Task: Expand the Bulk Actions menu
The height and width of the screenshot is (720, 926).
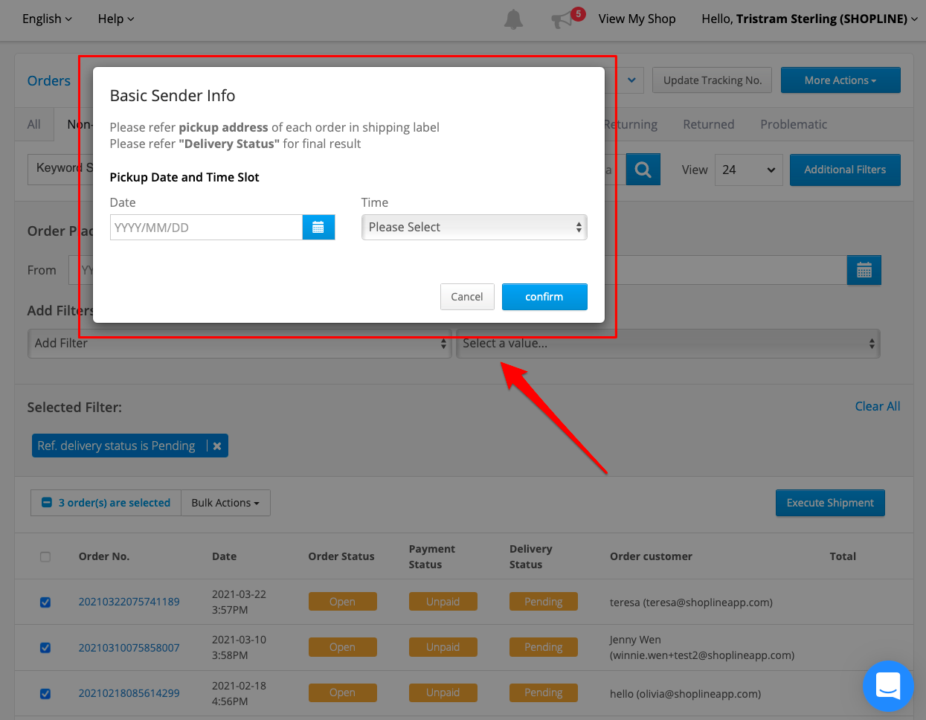Action: click(x=225, y=503)
